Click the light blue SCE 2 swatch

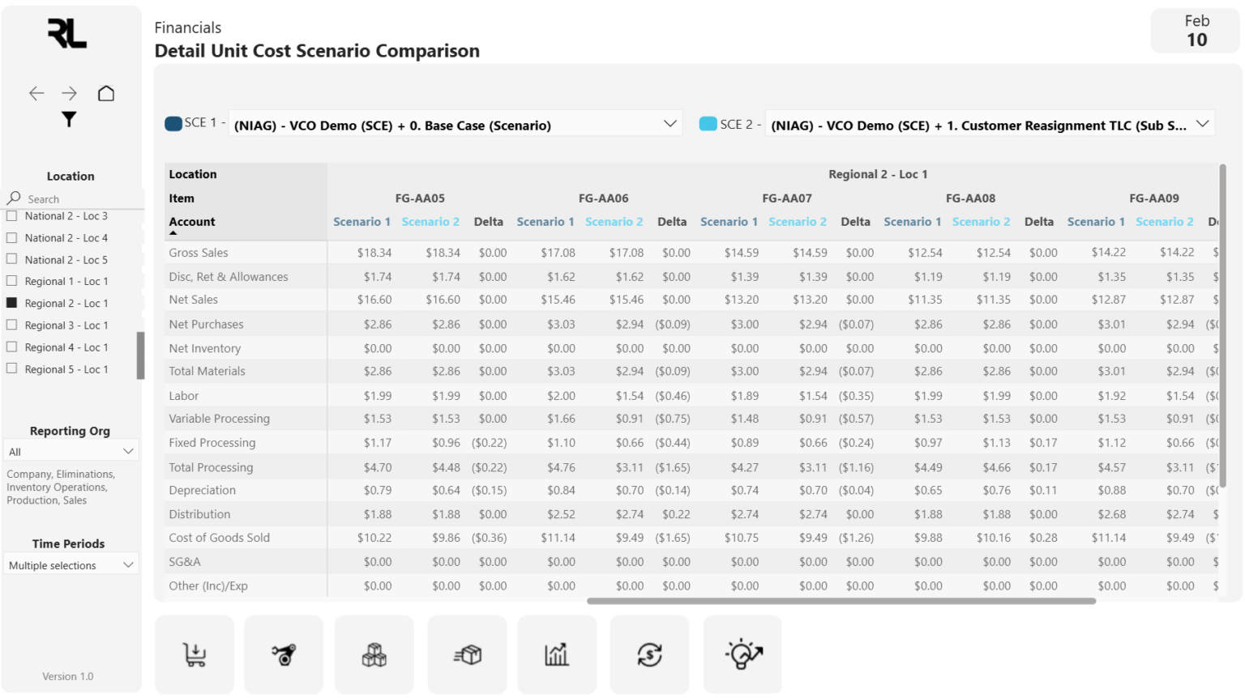pyautogui.click(x=708, y=124)
